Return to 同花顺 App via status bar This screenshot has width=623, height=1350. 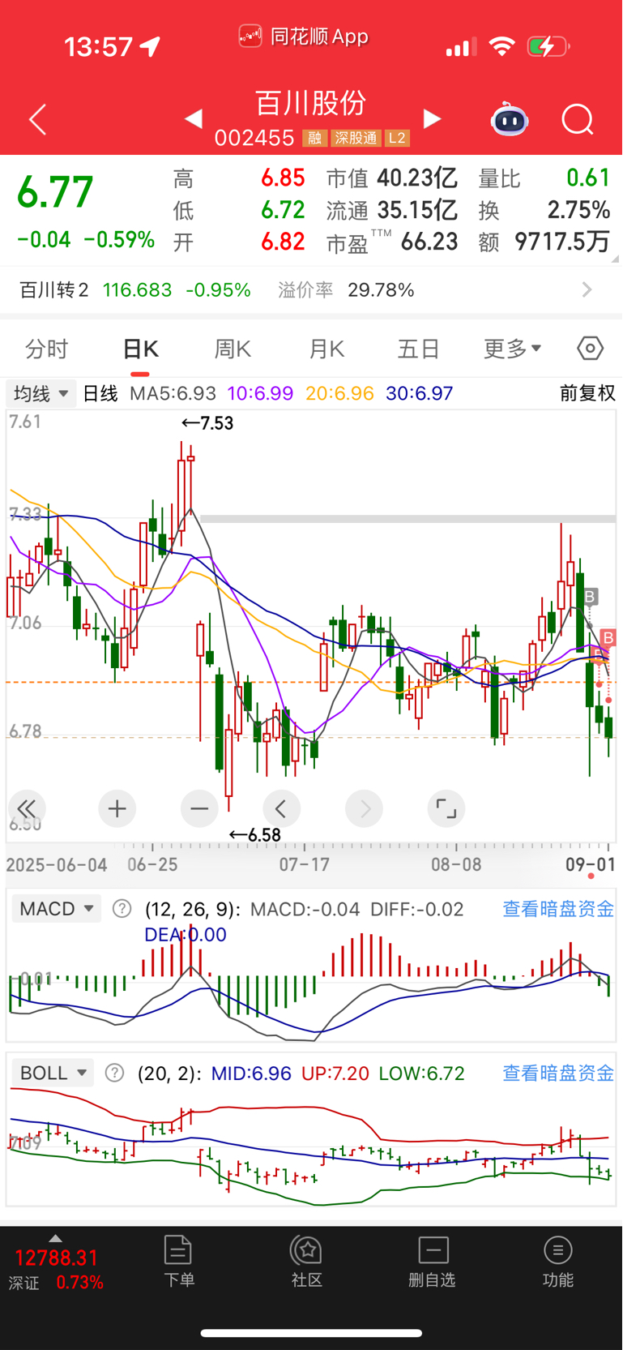tap(305, 36)
